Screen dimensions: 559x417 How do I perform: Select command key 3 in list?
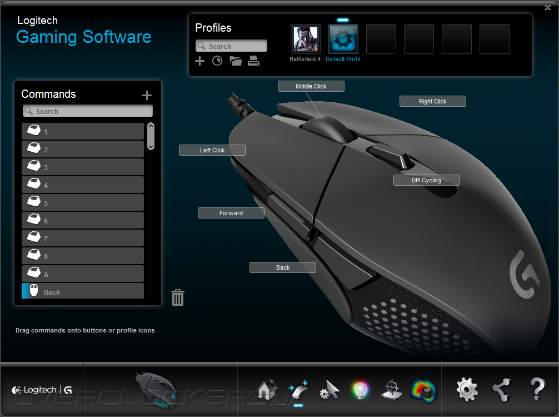point(83,167)
